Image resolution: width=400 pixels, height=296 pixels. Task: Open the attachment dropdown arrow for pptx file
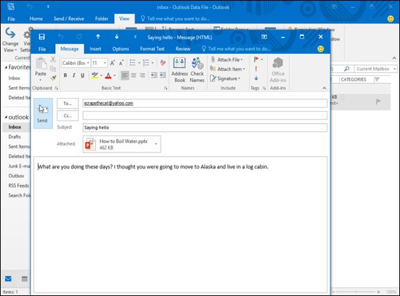156,144
